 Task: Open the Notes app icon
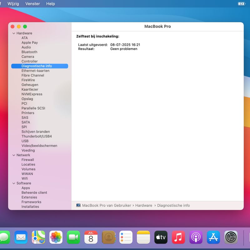click(143, 237)
